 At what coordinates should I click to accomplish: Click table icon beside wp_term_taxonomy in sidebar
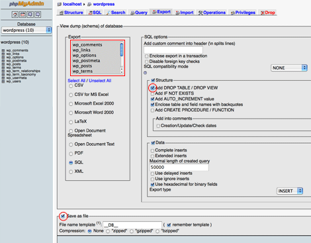[x=3, y=75]
